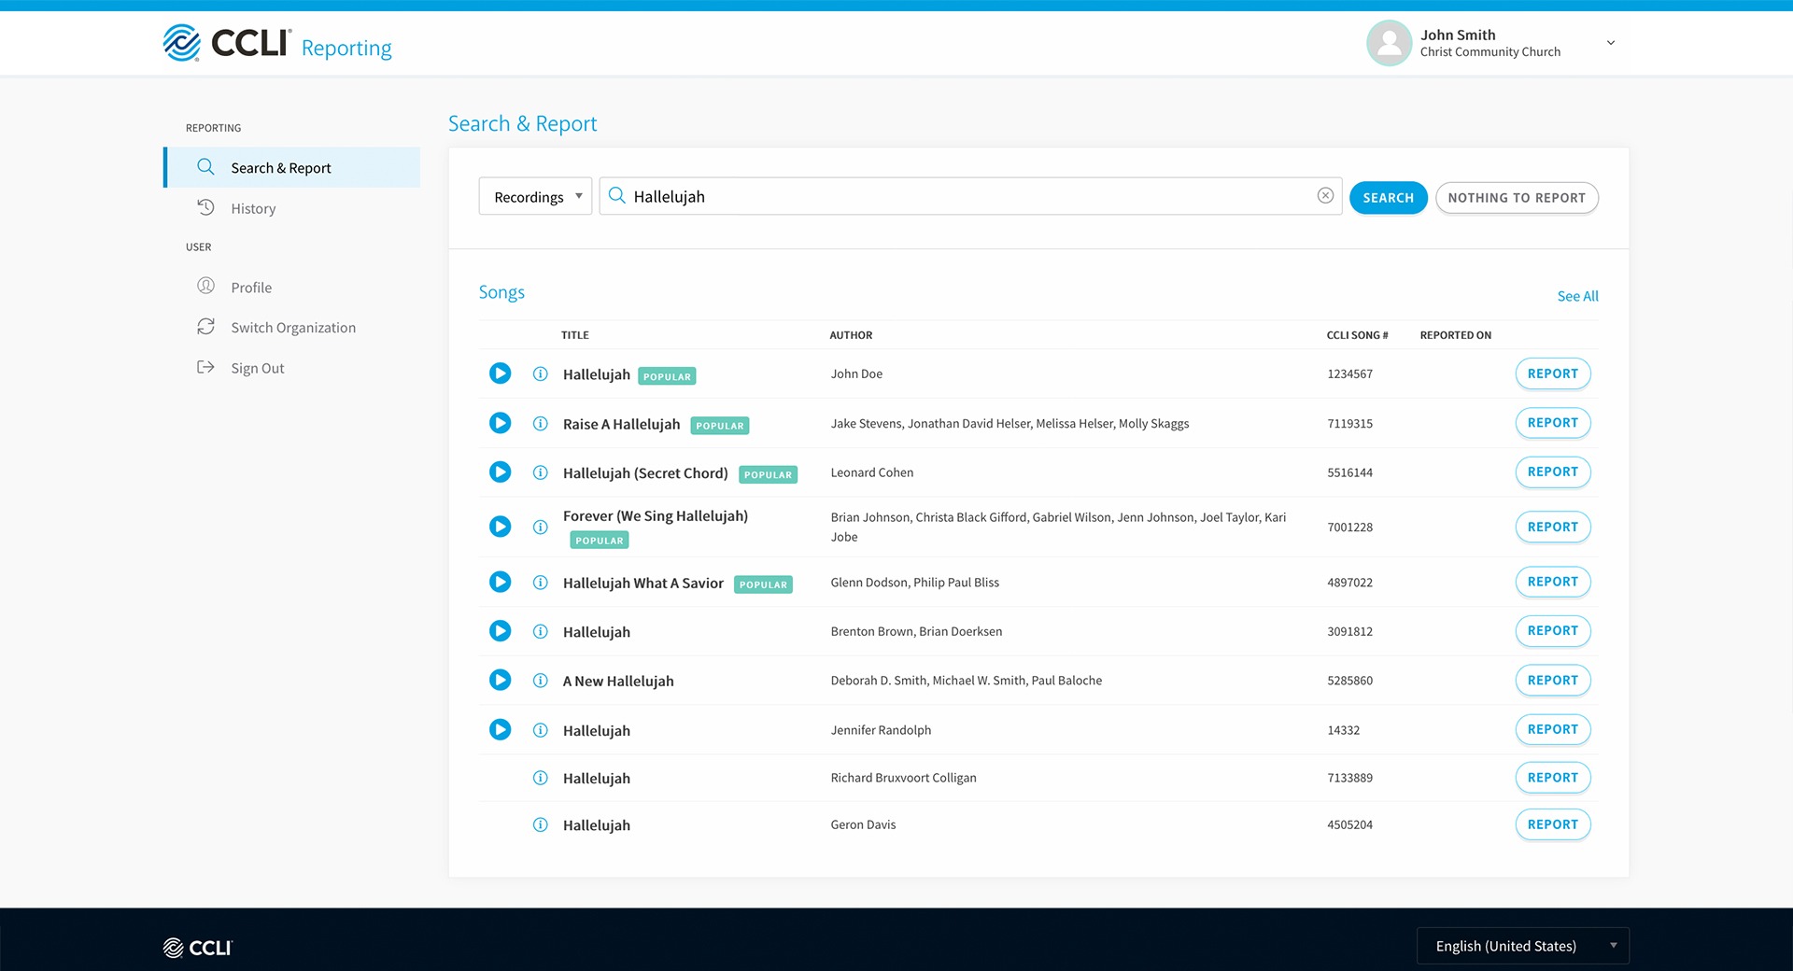Click POPULAR badge beside Raise A Hallelujah
The width and height of the screenshot is (1793, 971).
pos(720,426)
